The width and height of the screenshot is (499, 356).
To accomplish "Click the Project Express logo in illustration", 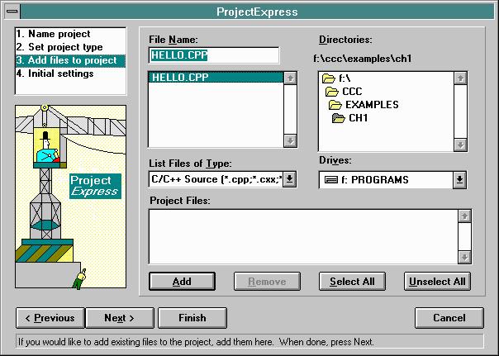I will click(95, 186).
